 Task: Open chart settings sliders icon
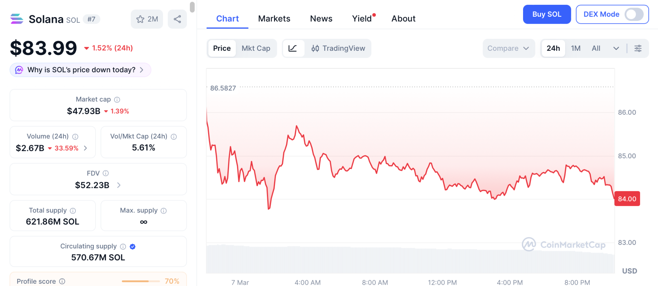click(x=638, y=49)
